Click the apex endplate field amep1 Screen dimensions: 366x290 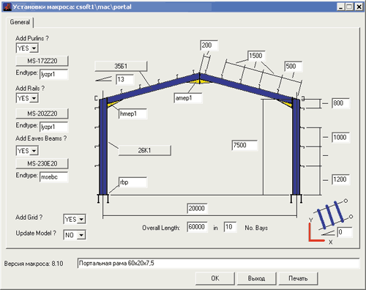(x=188, y=98)
